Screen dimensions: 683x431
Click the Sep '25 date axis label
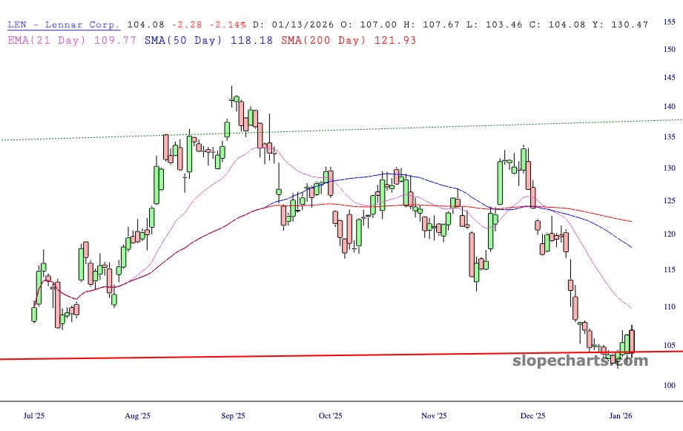tap(233, 415)
